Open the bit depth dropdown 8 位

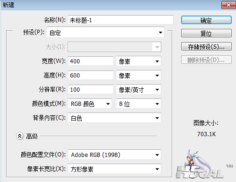(139, 104)
